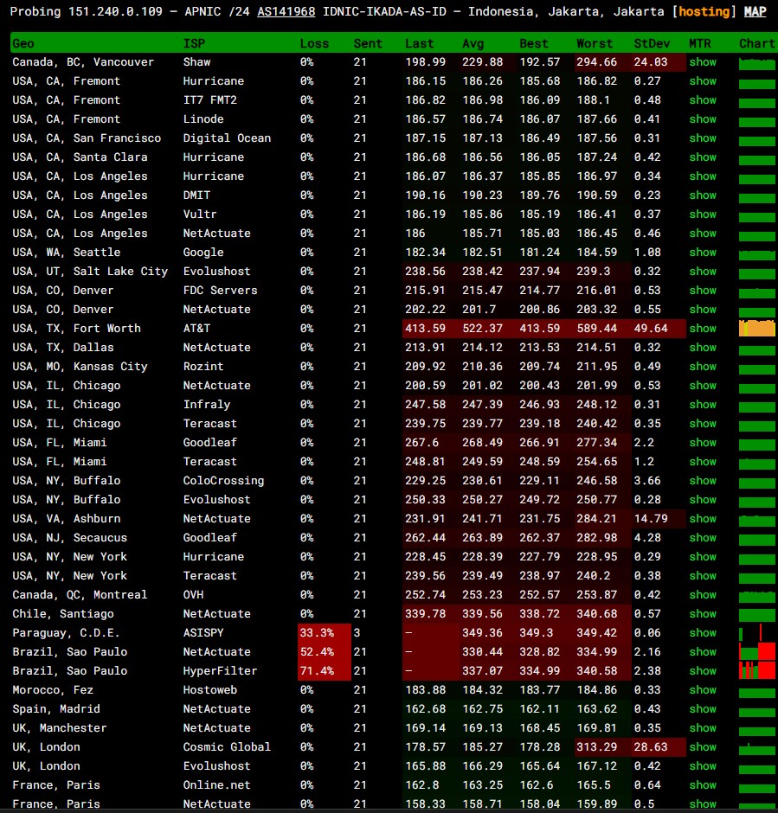
Task: Show MTR for Fremont IT7 FMT2 row
Action: 702,100
